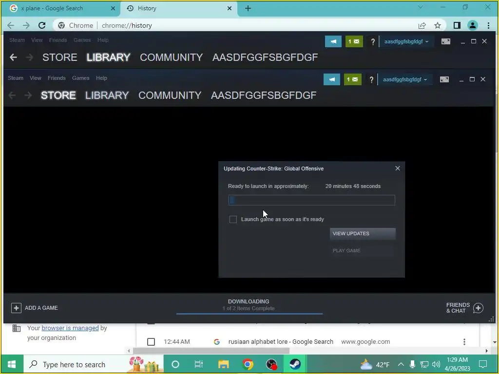Open Steam from the Windows taskbar
This screenshot has height=374, width=499.
(295, 364)
